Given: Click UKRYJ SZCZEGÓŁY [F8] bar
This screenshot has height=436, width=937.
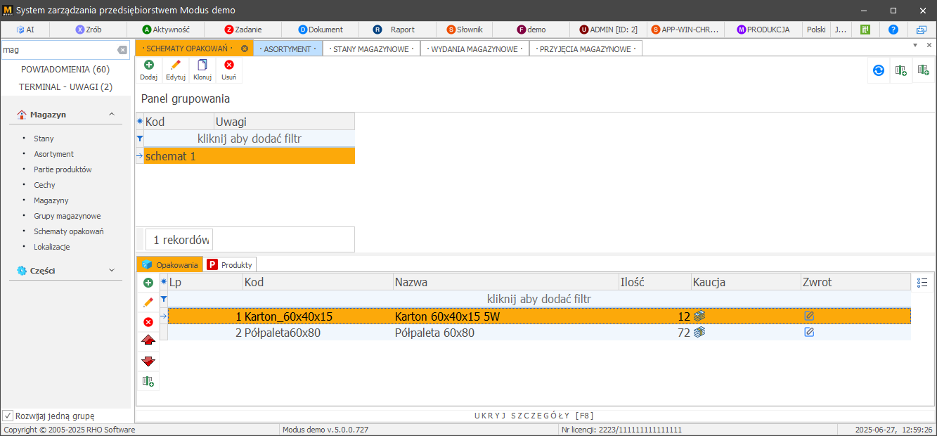Looking at the screenshot, I should point(534,416).
